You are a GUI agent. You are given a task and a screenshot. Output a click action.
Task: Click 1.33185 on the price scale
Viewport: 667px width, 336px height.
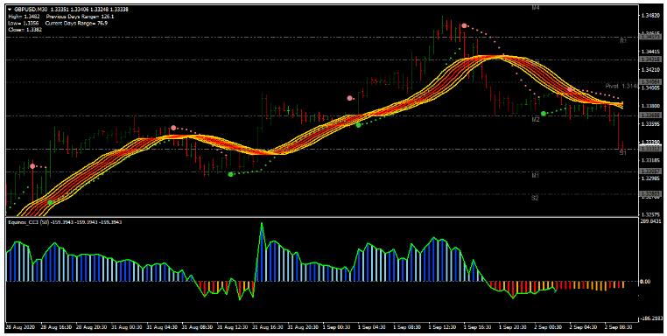click(x=651, y=160)
